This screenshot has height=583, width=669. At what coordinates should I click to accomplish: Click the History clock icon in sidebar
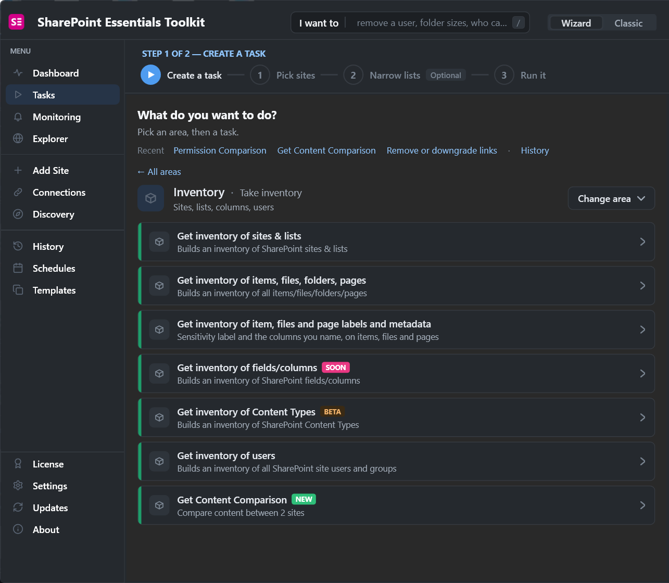coord(18,247)
